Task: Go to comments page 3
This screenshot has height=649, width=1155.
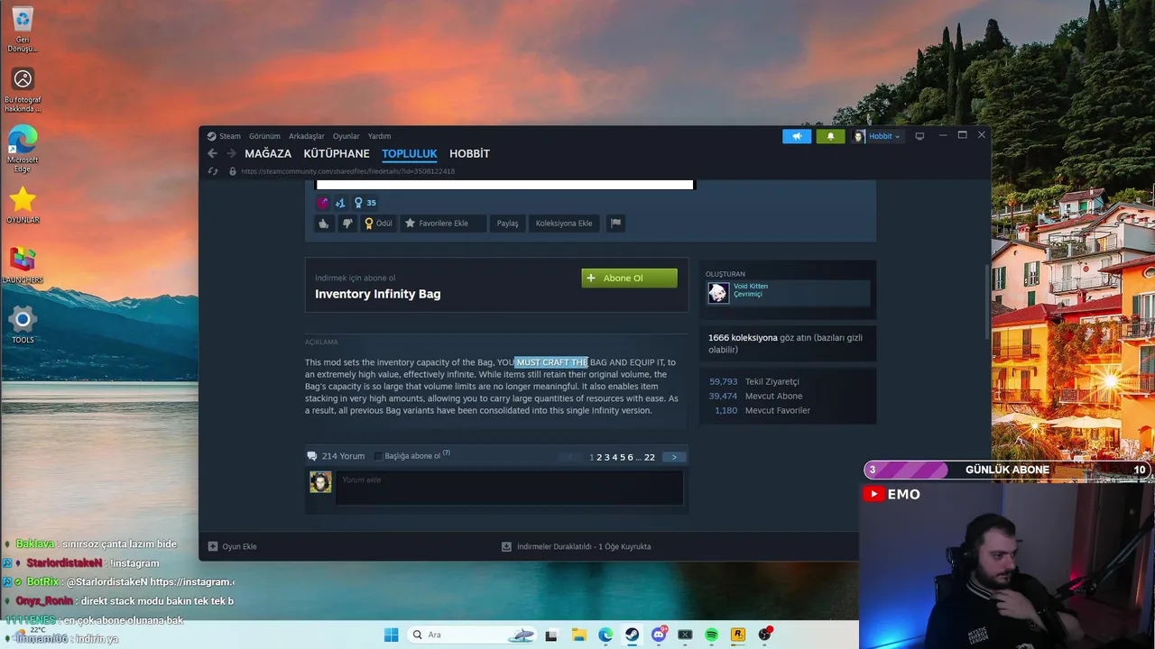Action: pyautogui.click(x=607, y=457)
